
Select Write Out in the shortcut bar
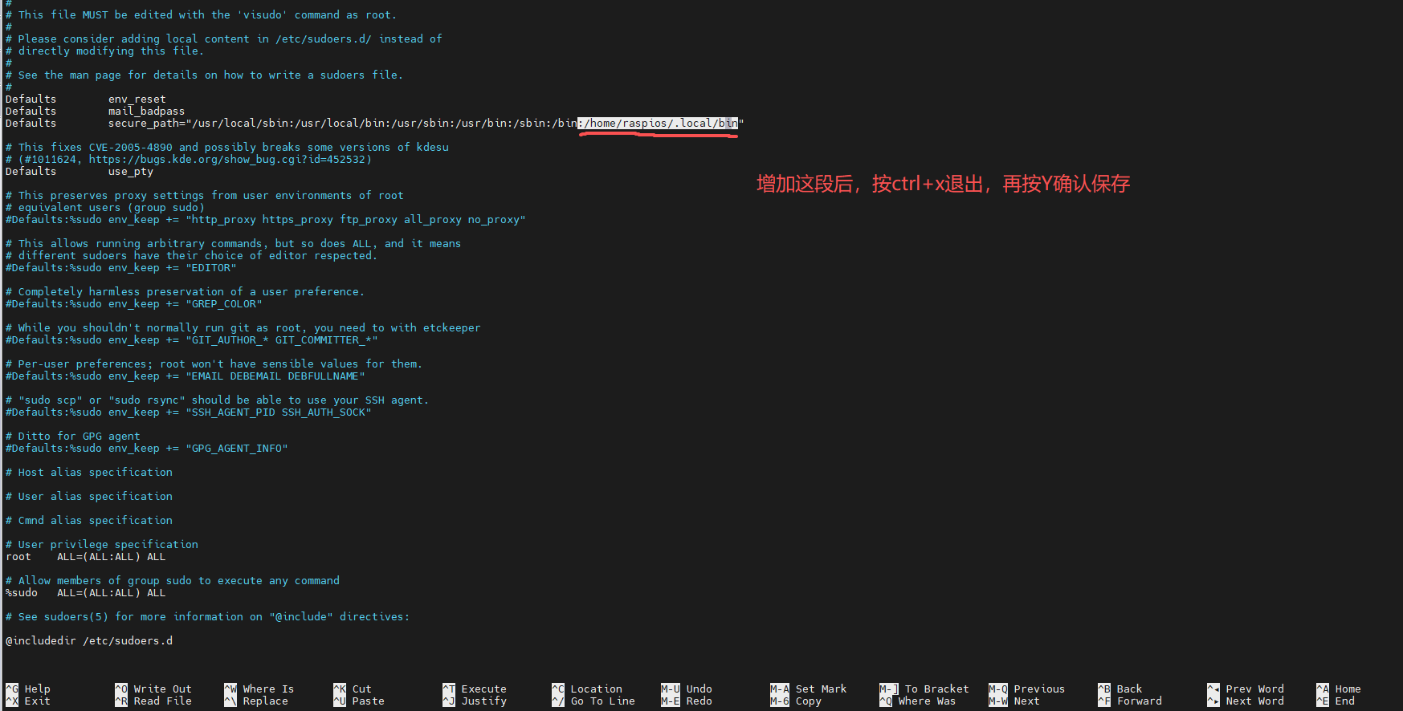pos(162,689)
